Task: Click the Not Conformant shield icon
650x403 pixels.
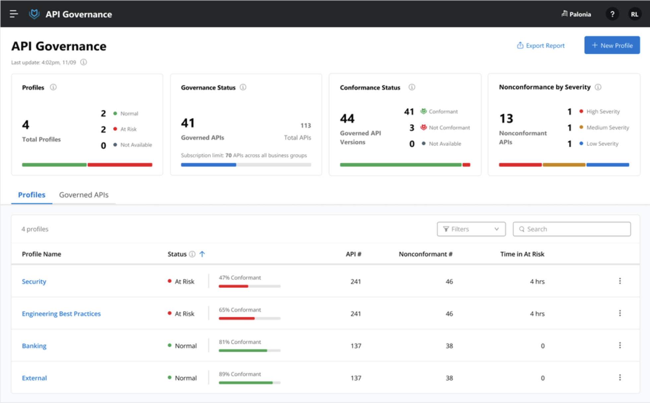Action: (423, 127)
